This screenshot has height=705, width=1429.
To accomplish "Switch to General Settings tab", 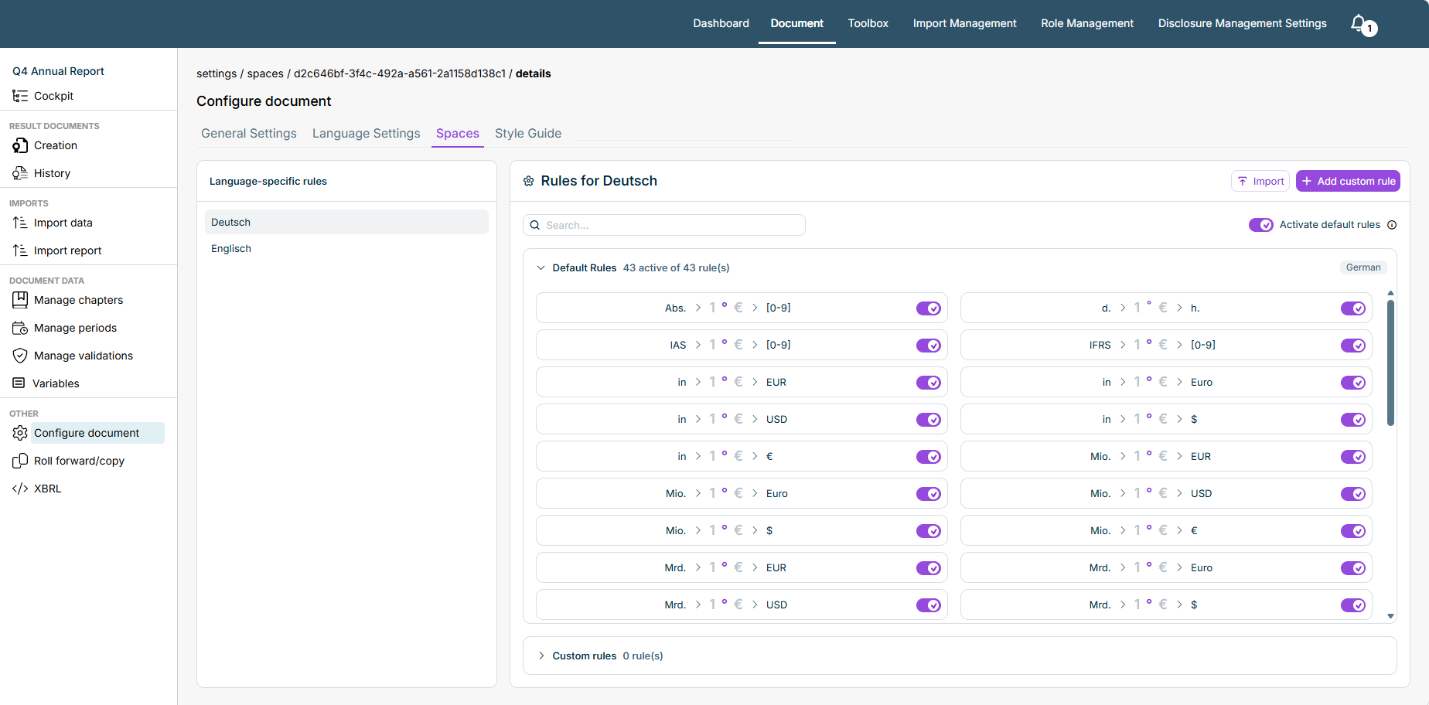I will coord(249,133).
